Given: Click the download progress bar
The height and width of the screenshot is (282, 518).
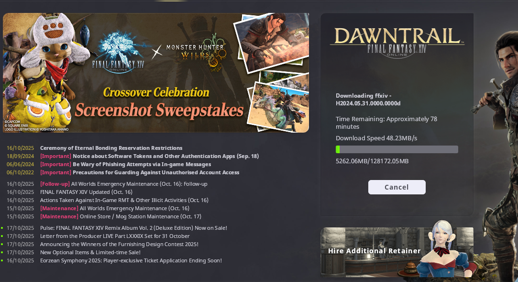Looking at the screenshot, I should coord(397,149).
